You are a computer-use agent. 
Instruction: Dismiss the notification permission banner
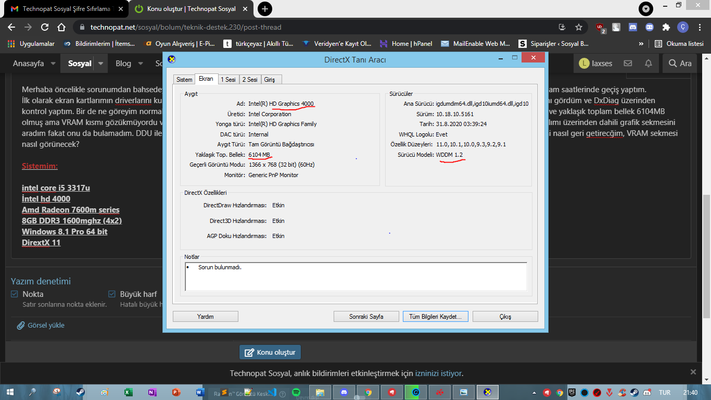(693, 372)
